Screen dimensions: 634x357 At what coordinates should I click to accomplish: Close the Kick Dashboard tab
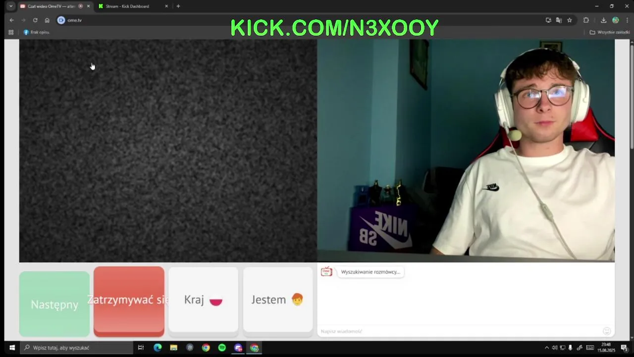(166, 6)
